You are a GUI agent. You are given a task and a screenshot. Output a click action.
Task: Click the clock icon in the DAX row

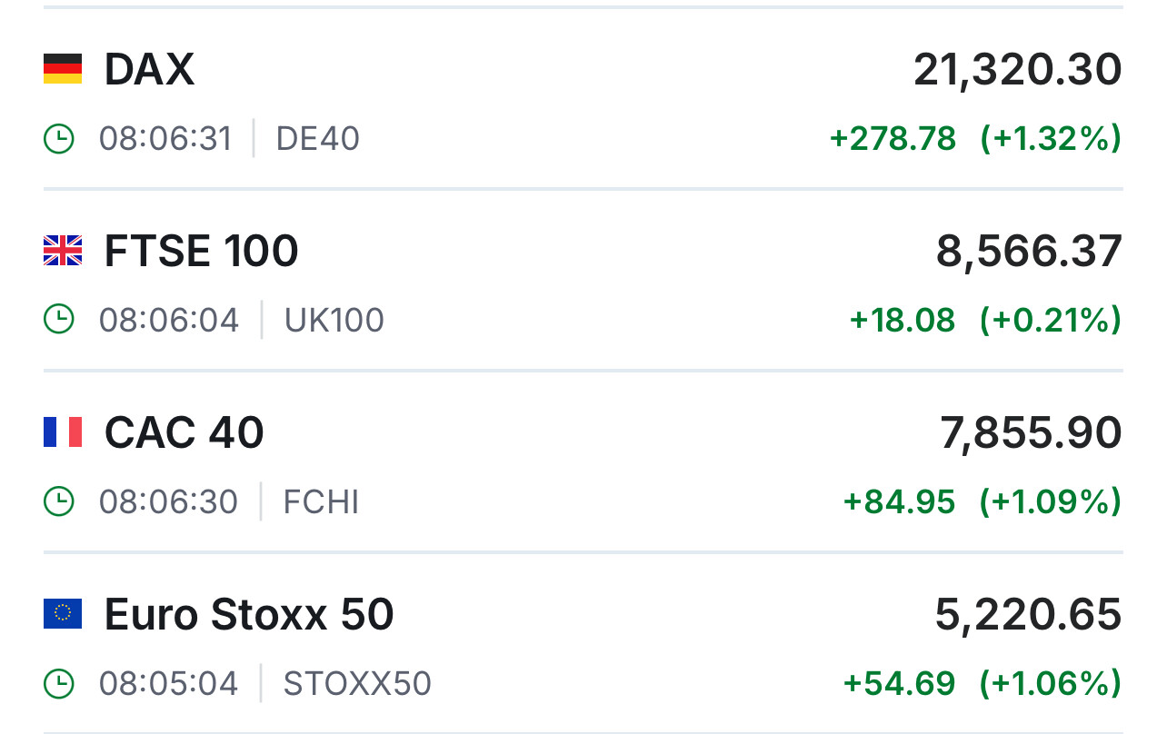tap(59, 139)
